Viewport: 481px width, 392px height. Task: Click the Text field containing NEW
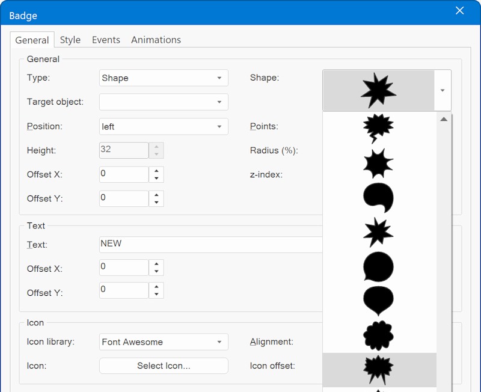point(210,244)
